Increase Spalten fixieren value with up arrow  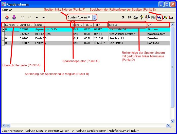click(x=94, y=16)
